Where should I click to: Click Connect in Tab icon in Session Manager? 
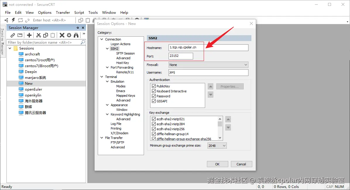pos(20,35)
